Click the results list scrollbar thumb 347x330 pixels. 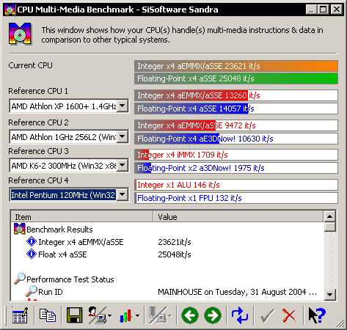(x=329, y=227)
